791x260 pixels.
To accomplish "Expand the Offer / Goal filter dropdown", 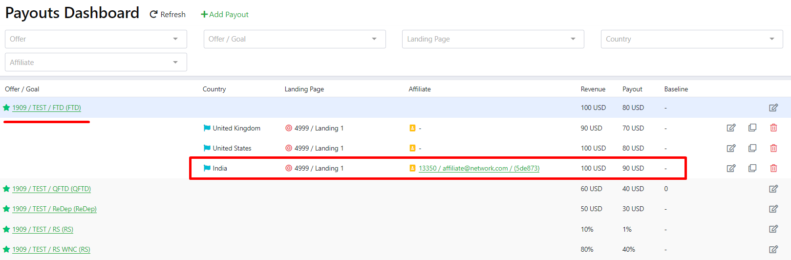I will point(294,39).
